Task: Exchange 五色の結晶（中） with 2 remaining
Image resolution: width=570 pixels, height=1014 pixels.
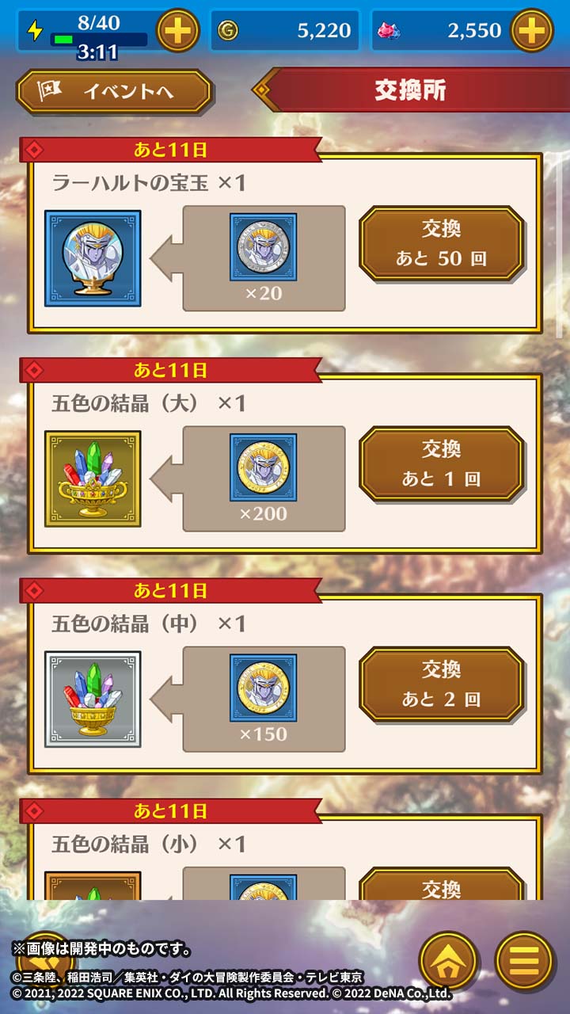Action: [442, 684]
